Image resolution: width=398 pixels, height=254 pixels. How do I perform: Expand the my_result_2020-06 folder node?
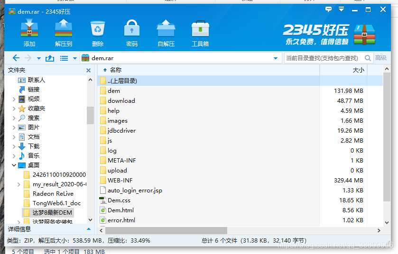19,184
